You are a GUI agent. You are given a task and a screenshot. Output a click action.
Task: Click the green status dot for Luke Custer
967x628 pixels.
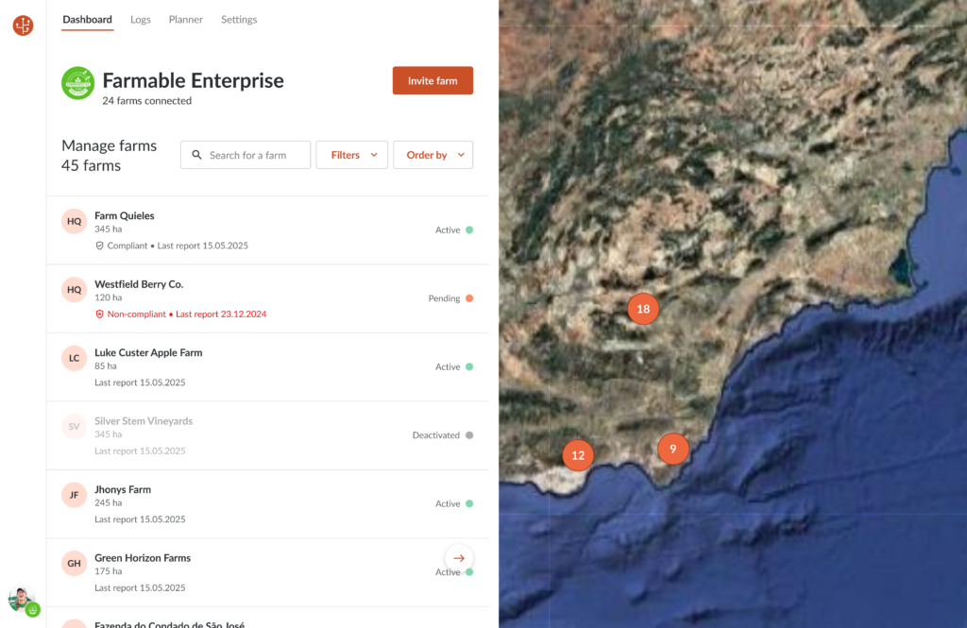469,367
